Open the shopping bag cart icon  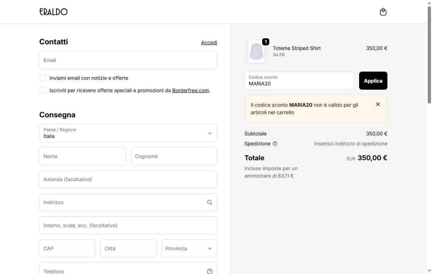(x=383, y=12)
